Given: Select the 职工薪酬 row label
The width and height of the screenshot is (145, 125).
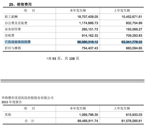Looking at the screenshot, I should coord(11,17).
